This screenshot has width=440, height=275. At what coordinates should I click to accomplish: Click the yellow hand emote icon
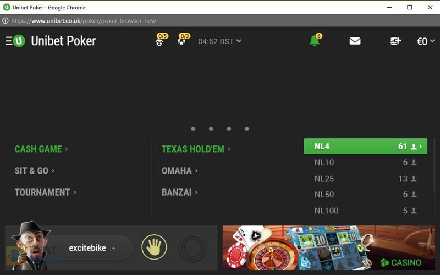[x=154, y=247]
